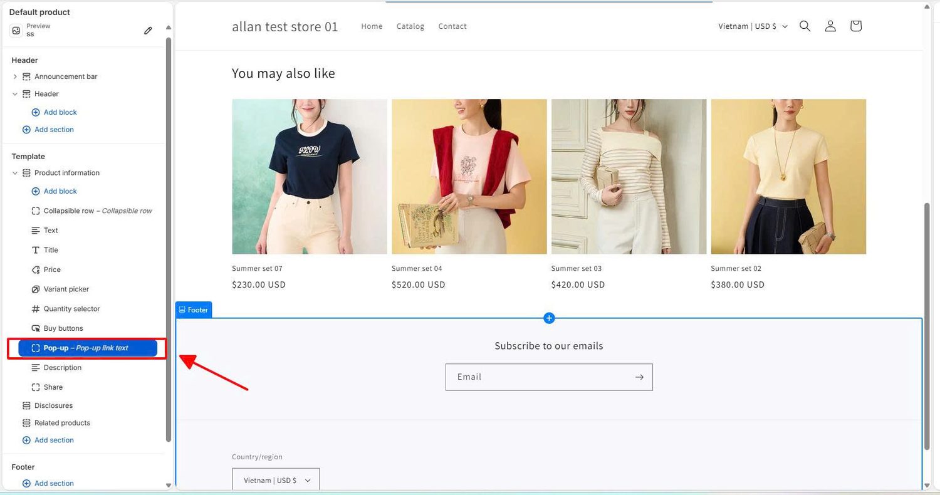Go to Home in store menu
This screenshot has width=940, height=495.
click(372, 26)
